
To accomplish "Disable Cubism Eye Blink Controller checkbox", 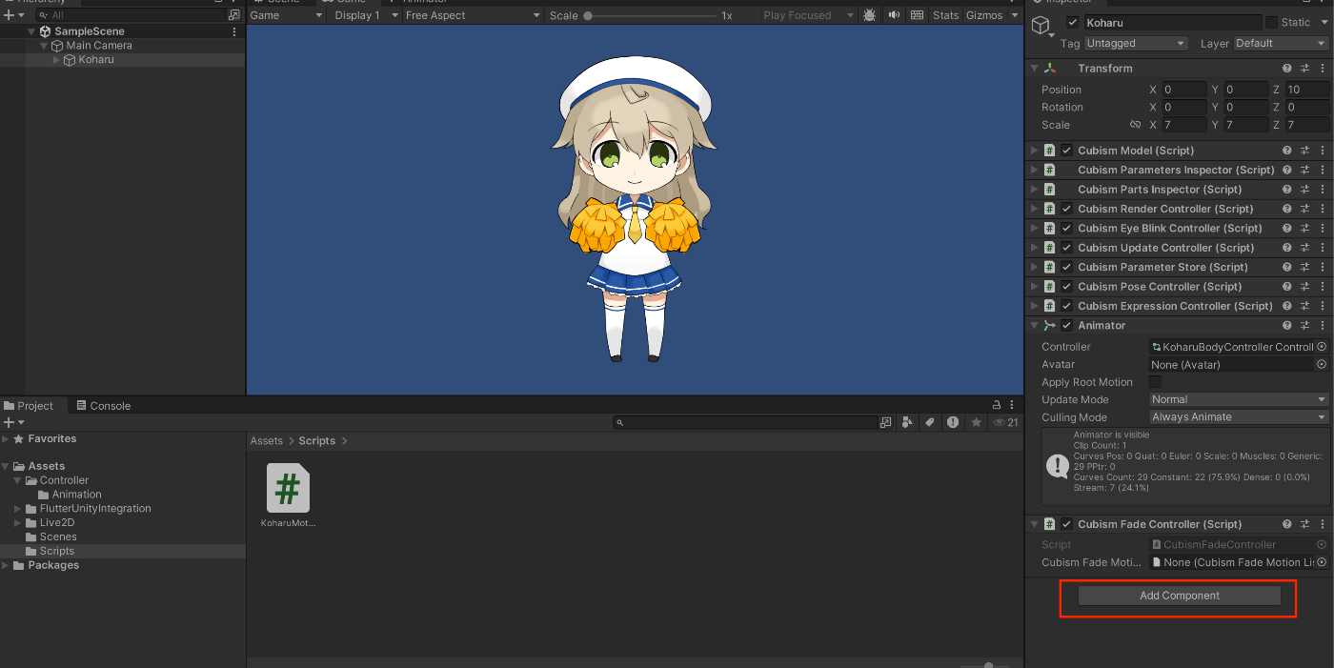I will 1066,229.
